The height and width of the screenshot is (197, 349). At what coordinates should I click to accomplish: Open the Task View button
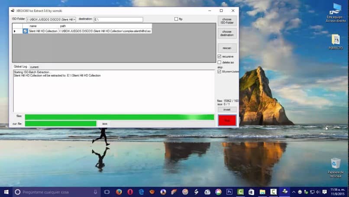click(x=107, y=192)
